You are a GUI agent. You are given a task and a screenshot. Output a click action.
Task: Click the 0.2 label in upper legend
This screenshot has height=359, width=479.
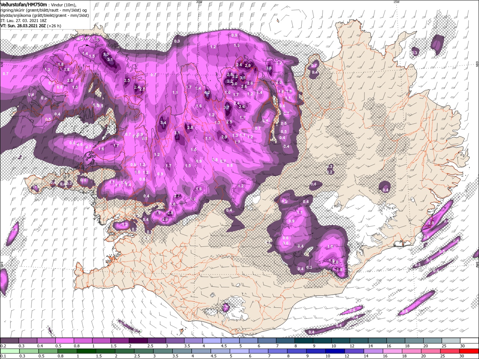[x=3, y=346]
